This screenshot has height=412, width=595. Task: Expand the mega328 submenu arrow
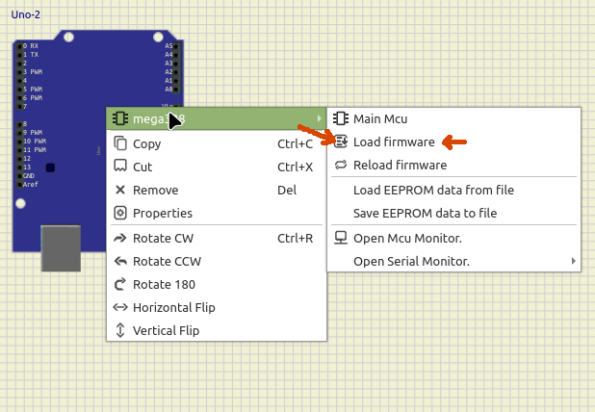319,118
